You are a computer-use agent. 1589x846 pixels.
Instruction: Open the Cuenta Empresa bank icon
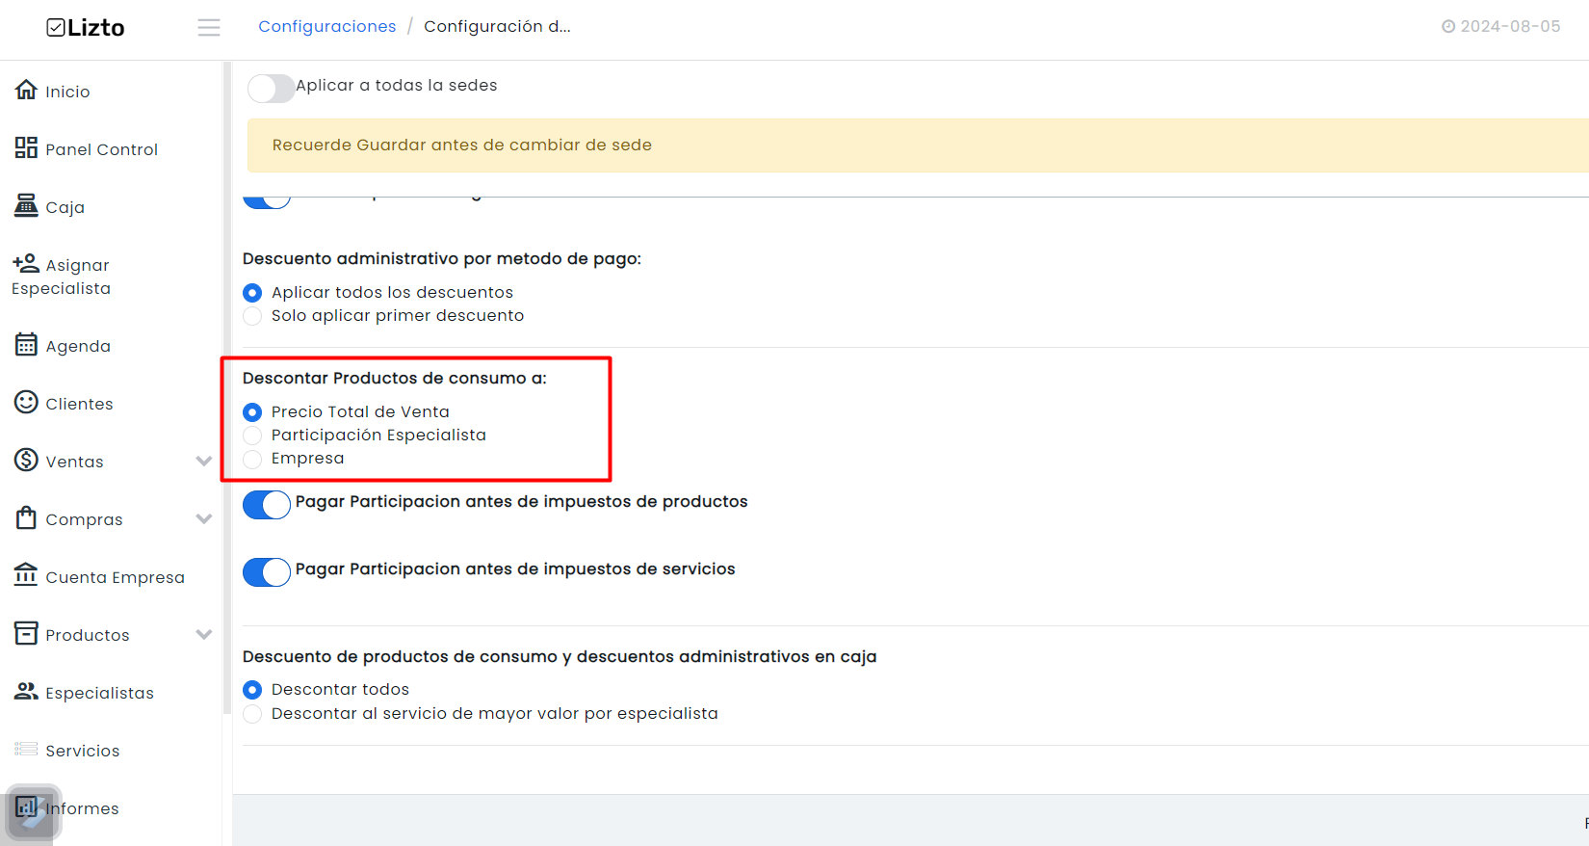coord(26,575)
